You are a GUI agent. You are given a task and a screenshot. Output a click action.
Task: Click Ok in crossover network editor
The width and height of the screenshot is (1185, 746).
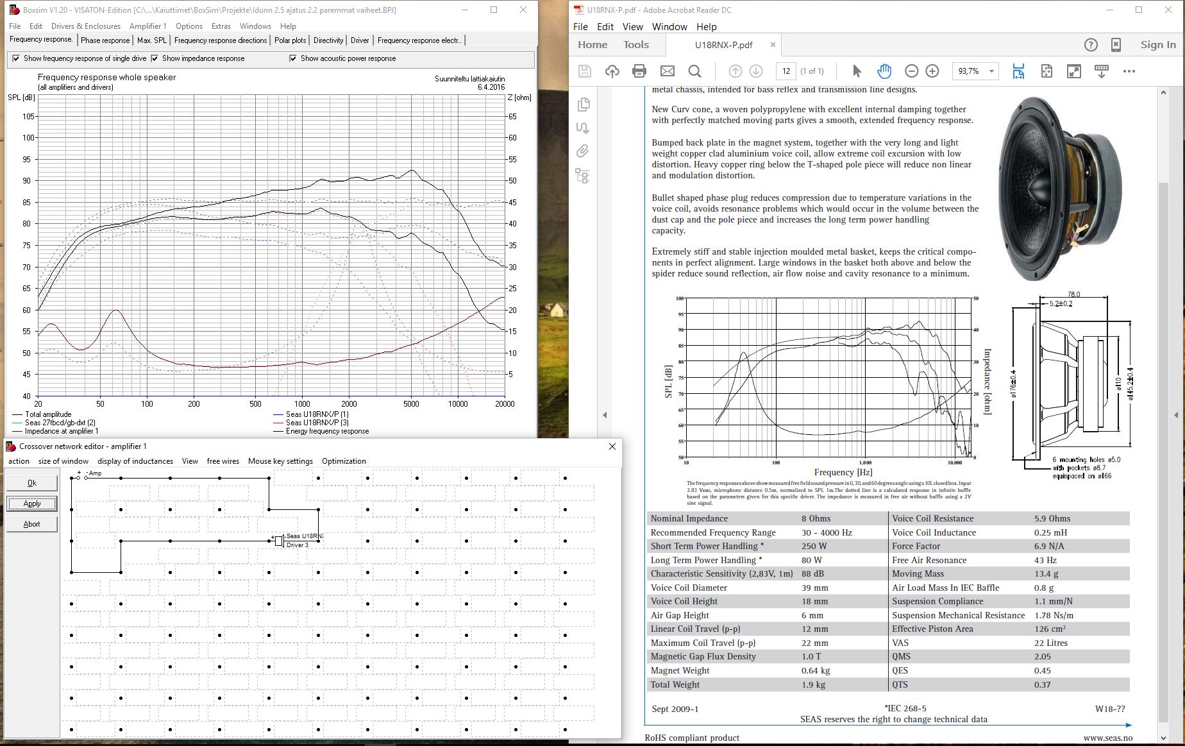(x=32, y=483)
